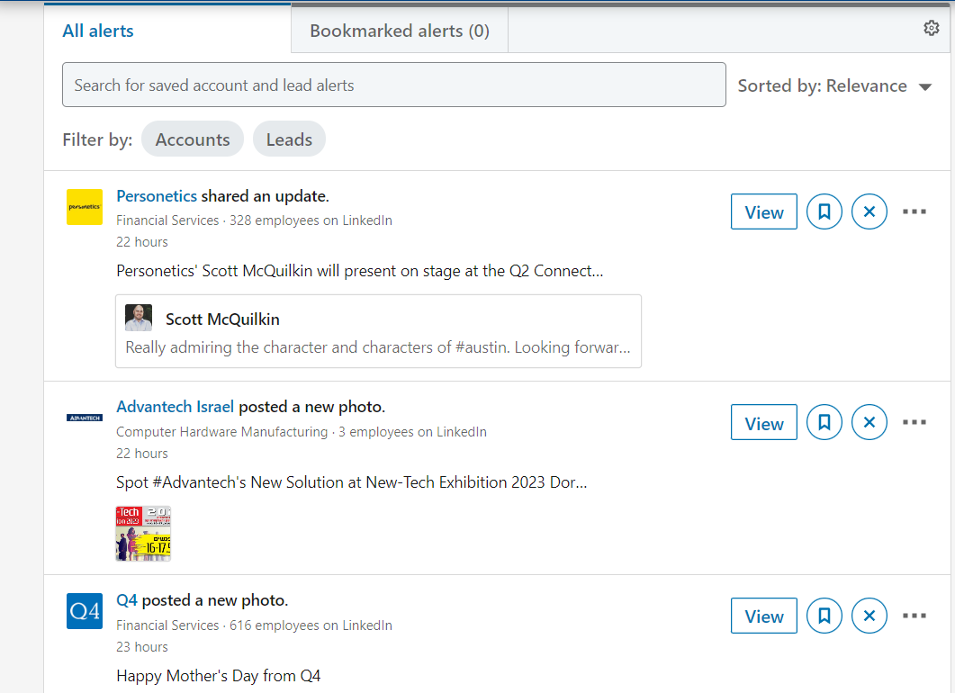Dismiss the Personetics alert
Screen dimensions: 955x693
coord(869,211)
